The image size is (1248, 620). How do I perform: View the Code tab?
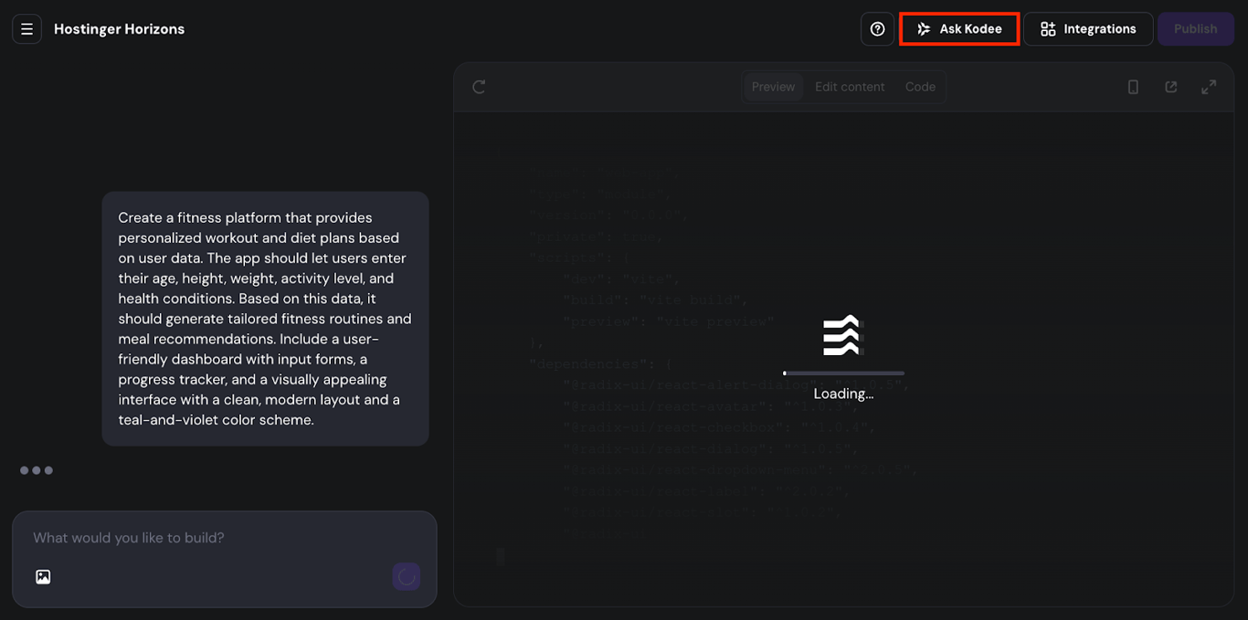pyautogui.click(x=920, y=86)
